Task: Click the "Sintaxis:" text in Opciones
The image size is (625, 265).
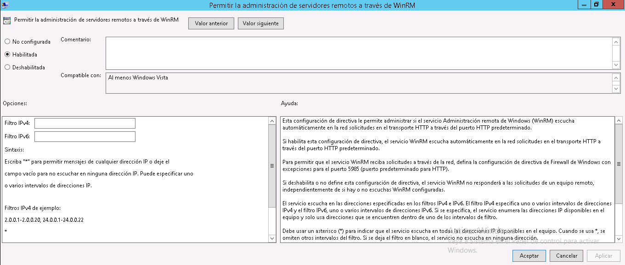Action: point(14,150)
